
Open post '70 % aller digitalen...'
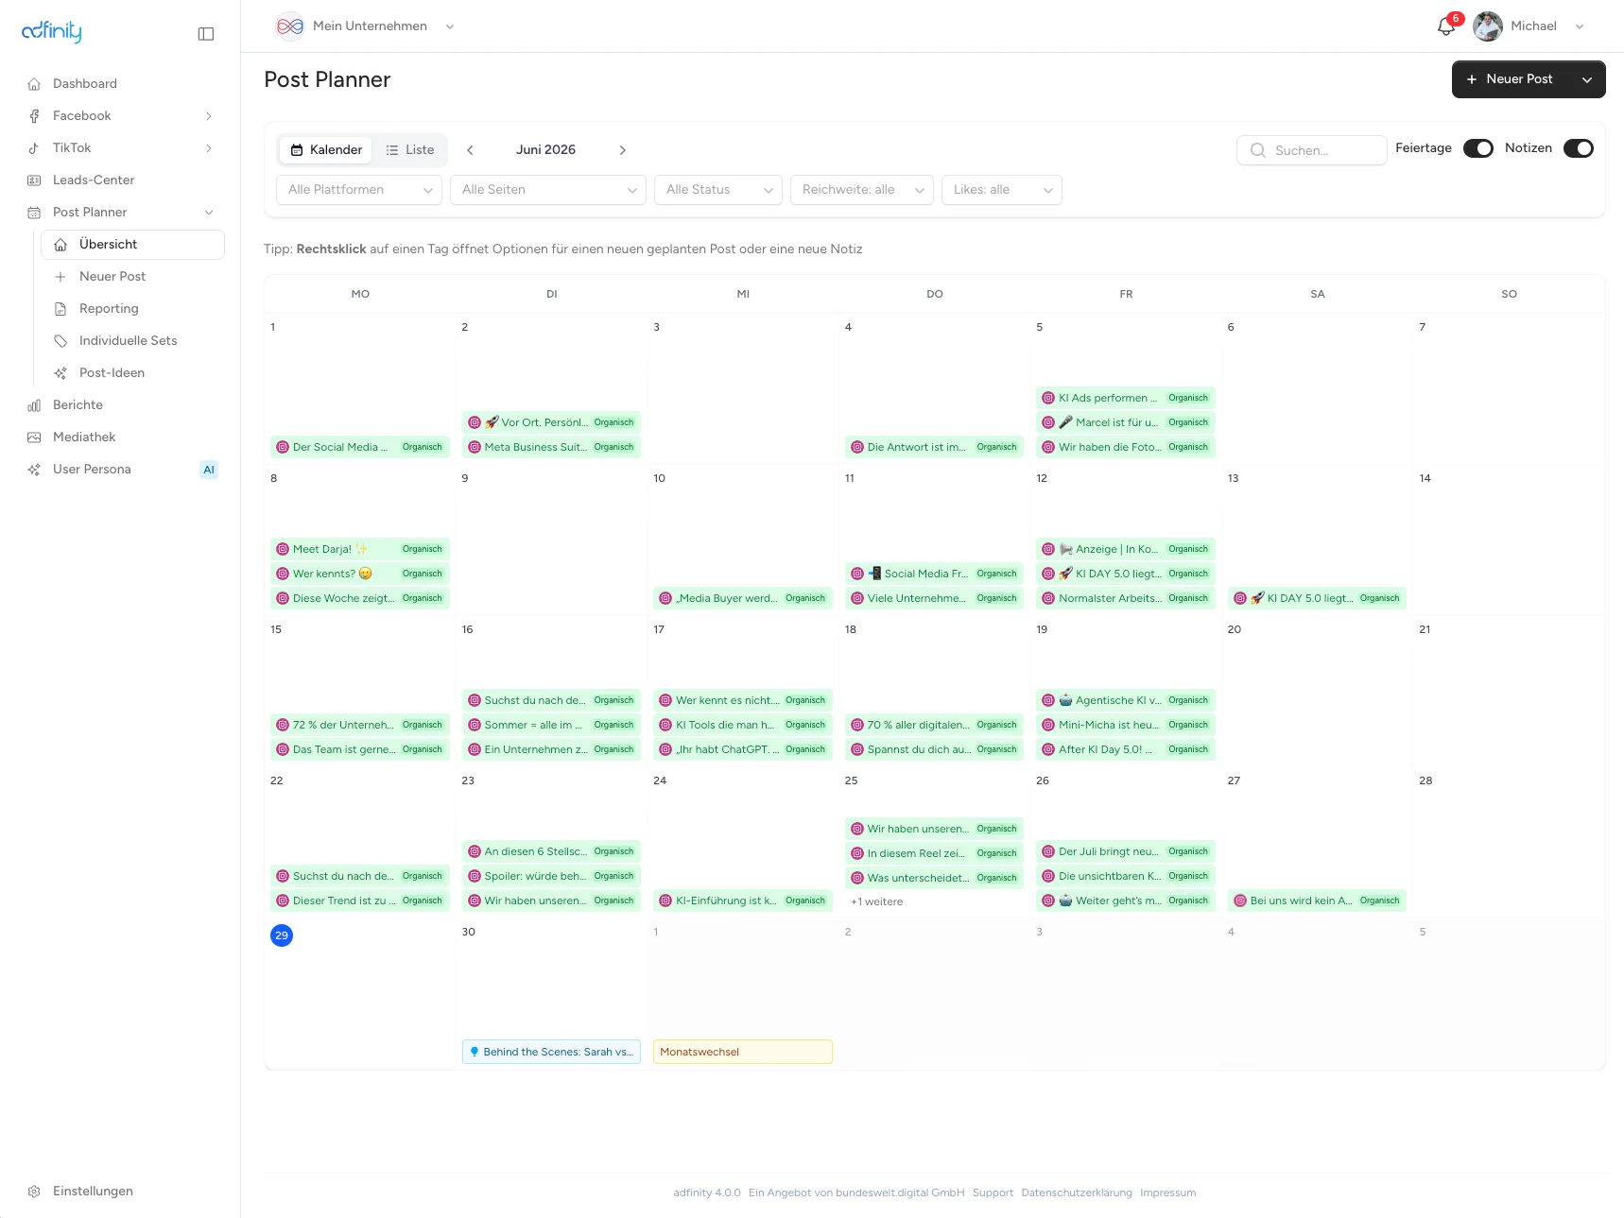tap(934, 725)
